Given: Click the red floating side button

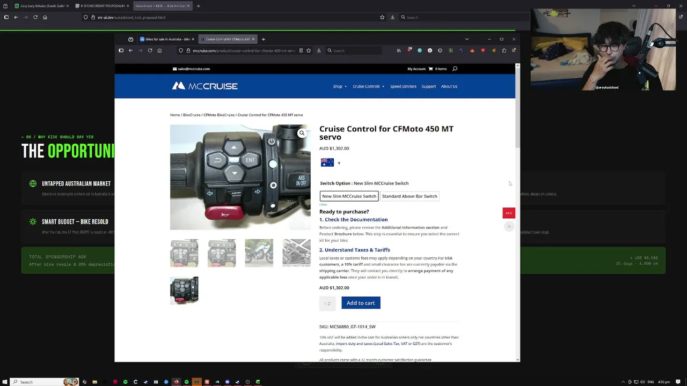Looking at the screenshot, I should [x=509, y=213].
